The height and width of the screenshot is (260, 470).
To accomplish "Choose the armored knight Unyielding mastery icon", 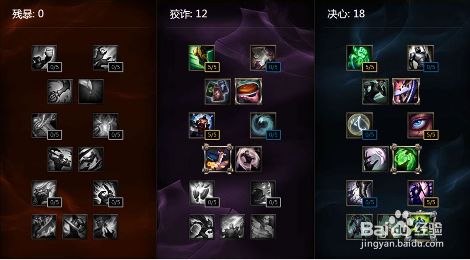I will pyautogui.click(x=421, y=58).
